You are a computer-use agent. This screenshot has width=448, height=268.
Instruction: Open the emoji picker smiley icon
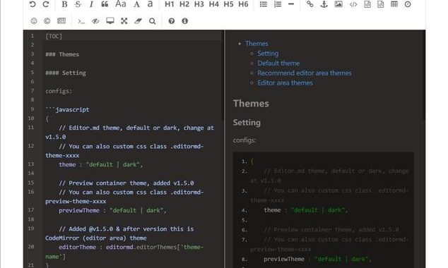click(34, 21)
